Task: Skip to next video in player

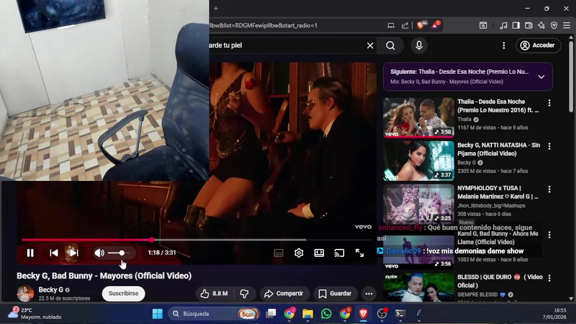Action: [74, 253]
